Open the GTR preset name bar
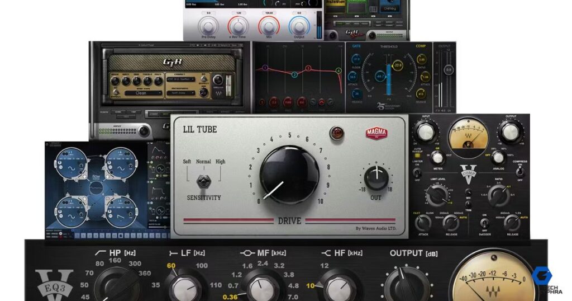This screenshot has height=301, width=572. point(146,45)
